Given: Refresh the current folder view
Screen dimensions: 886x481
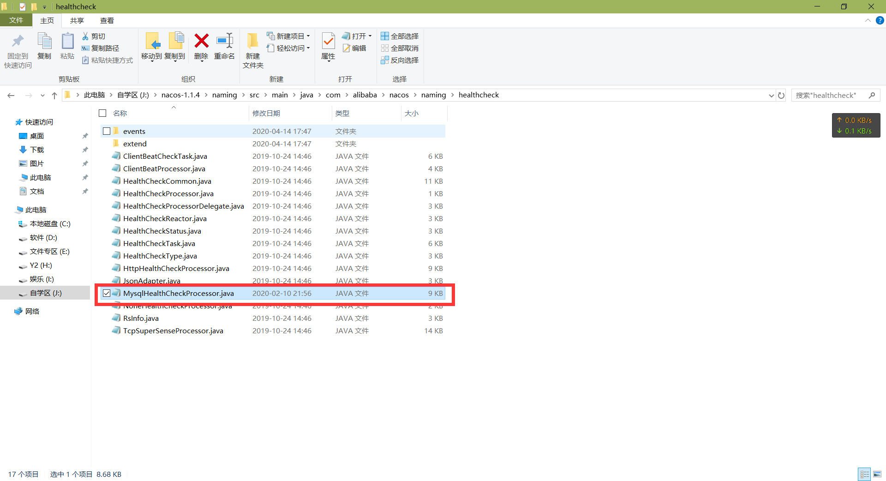Looking at the screenshot, I should 781,95.
